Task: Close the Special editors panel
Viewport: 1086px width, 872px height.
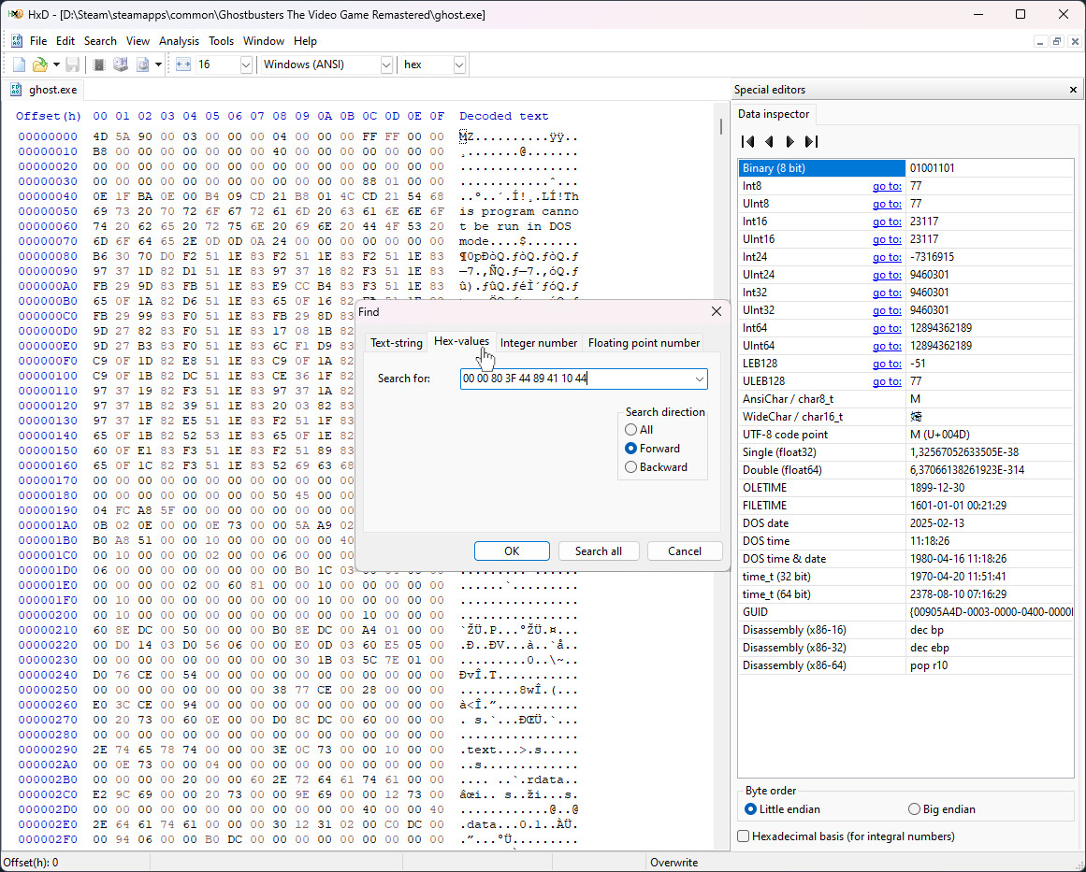Action: [1073, 90]
